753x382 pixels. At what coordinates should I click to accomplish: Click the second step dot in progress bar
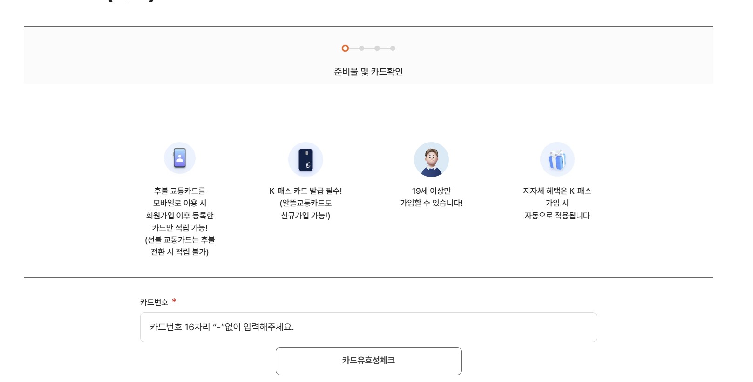click(x=361, y=48)
